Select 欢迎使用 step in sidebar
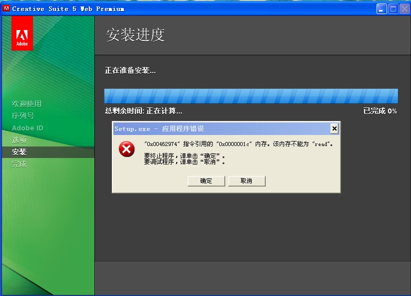The image size is (411, 296). (x=26, y=103)
